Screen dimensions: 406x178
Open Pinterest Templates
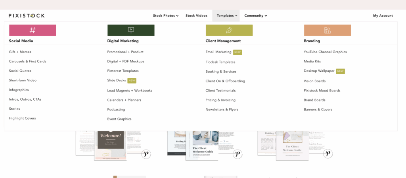[123, 71]
